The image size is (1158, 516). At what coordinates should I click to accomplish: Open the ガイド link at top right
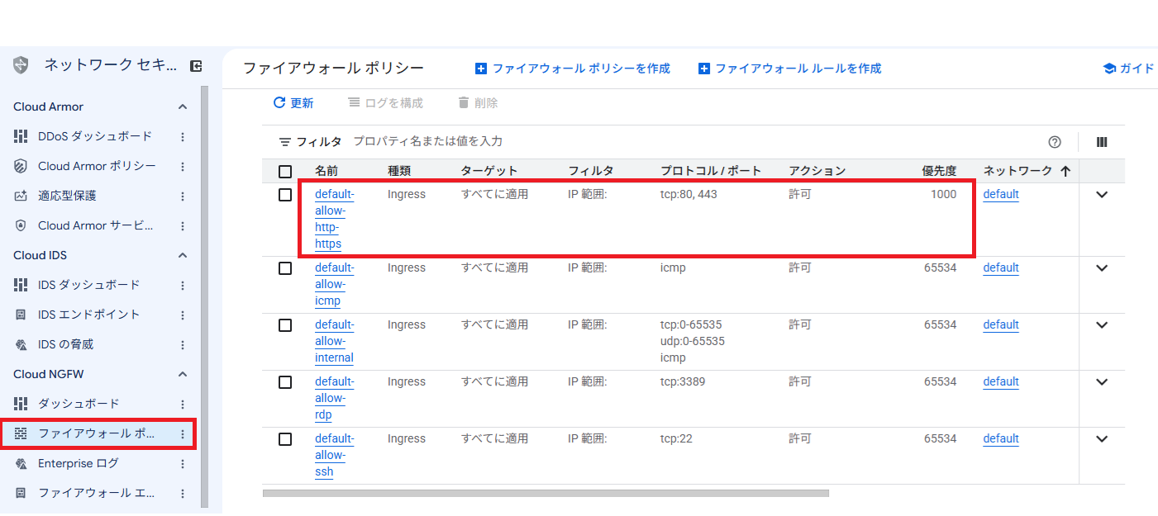coord(1129,69)
